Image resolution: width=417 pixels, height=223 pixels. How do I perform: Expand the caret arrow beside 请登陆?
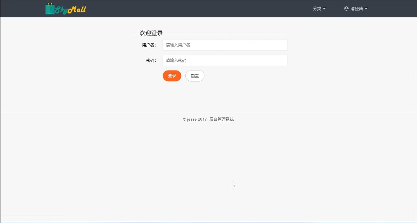click(x=366, y=9)
